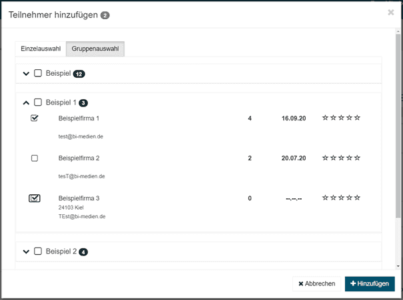This screenshot has height=300, width=403.
Task: Check the Beispiel 2 group checkbox
Action: pyautogui.click(x=38, y=251)
